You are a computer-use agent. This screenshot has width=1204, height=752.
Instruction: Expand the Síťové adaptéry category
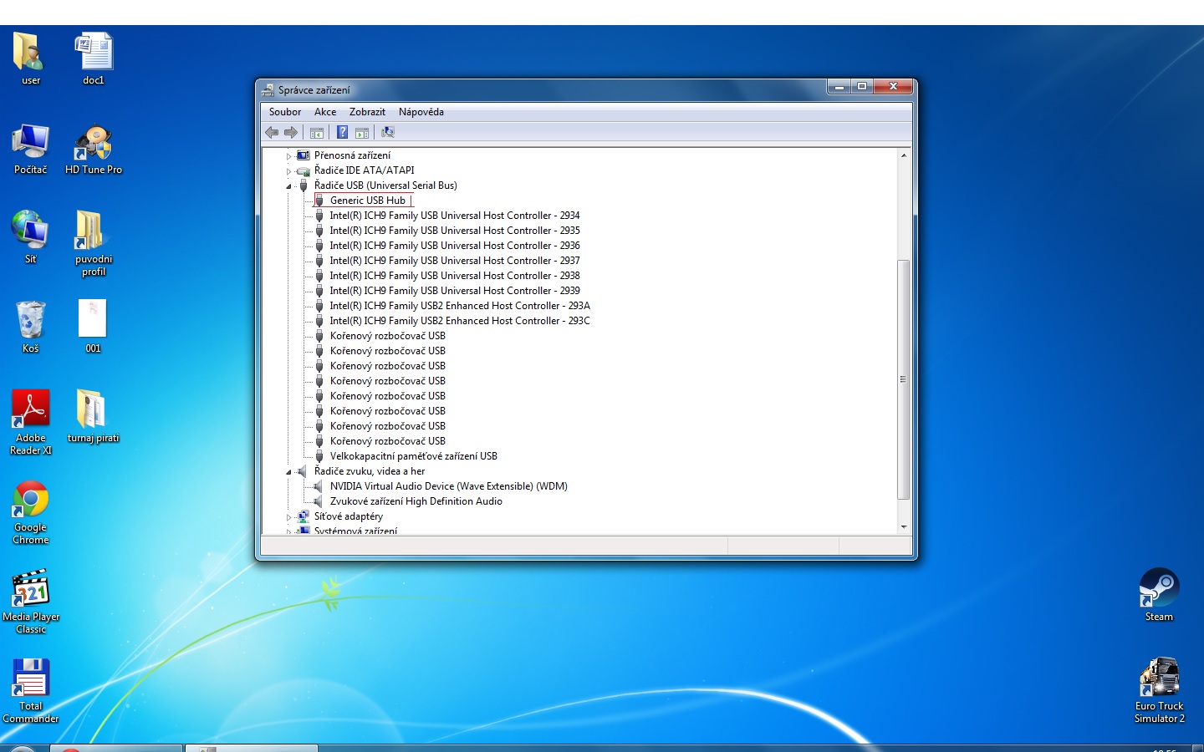point(289,517)
